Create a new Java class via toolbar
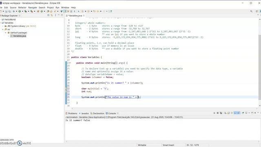The width and height of the screenshot is (261, 147). click(42, 11)
